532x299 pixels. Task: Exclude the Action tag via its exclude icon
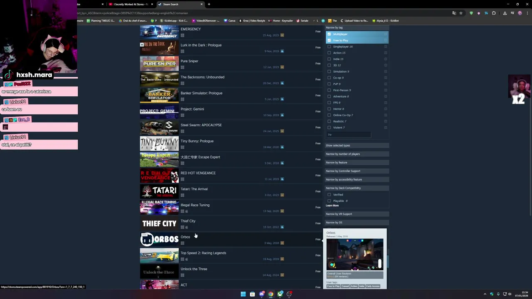click(x=386, y=53)
